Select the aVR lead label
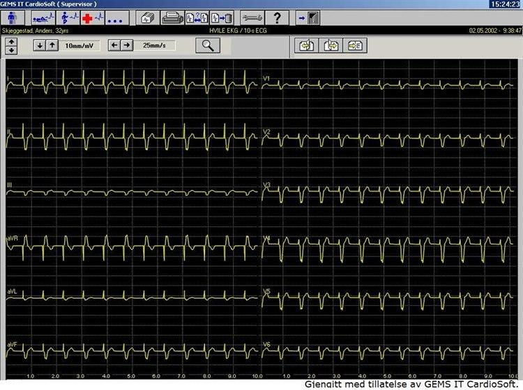 pyautogui.click(x=13, y=238)
